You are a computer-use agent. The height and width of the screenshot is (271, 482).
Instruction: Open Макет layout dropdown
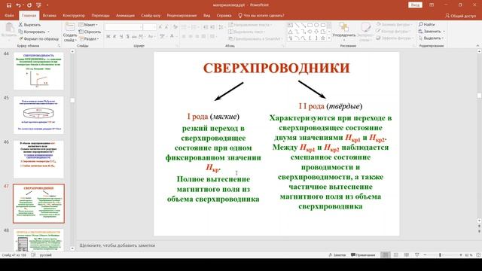(x=88, y=25)
